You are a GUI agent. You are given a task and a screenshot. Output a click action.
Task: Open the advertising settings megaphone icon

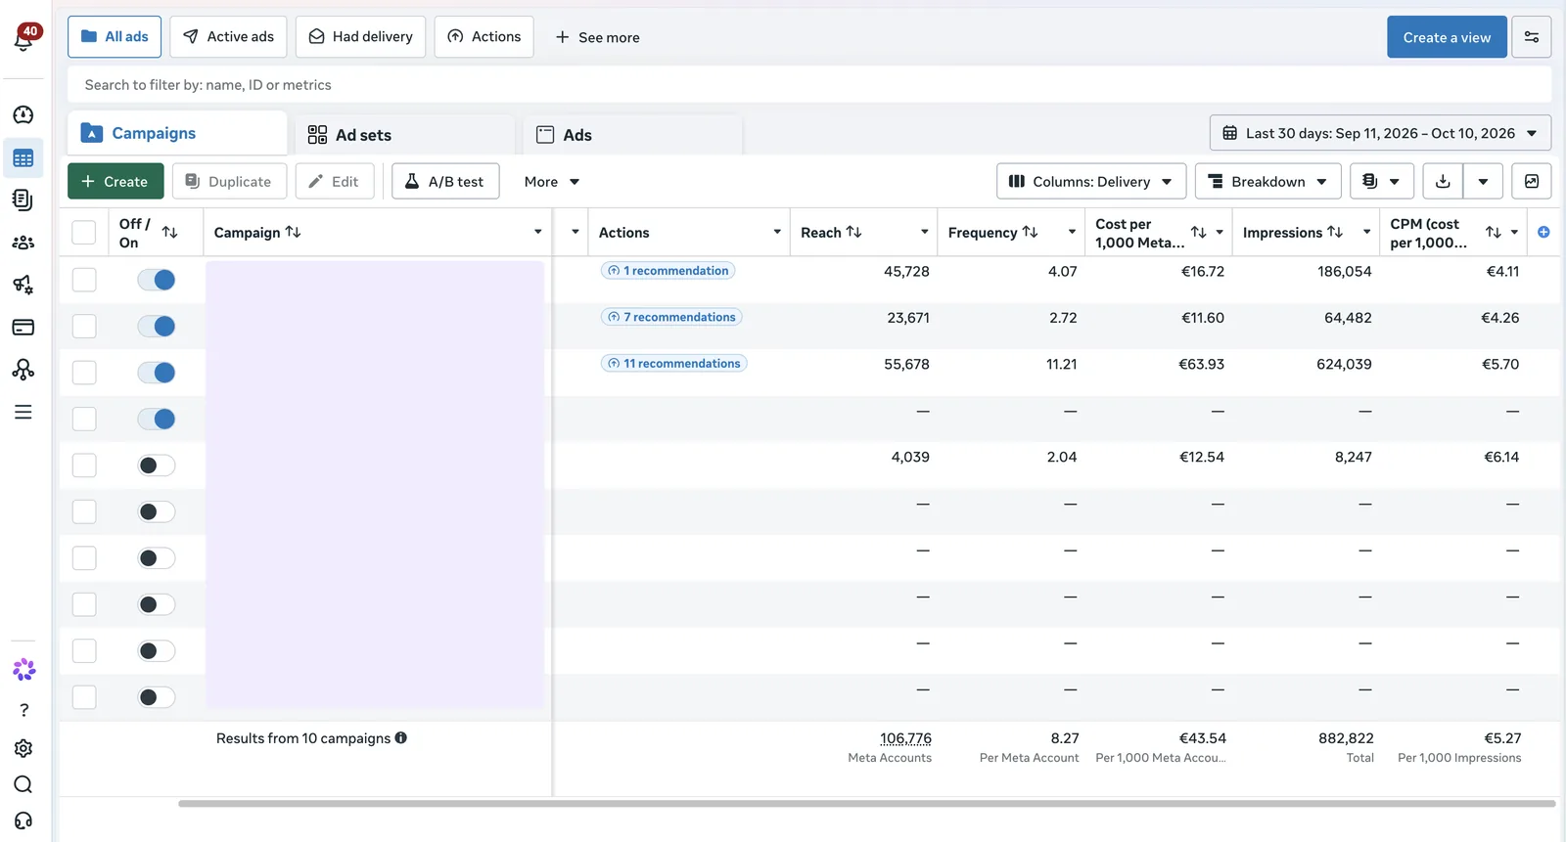pyautogui.click(x=23, y=285)
